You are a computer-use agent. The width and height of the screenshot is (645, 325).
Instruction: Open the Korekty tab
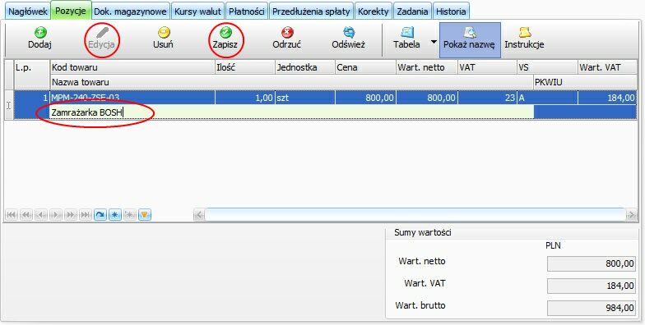[374, 11]
